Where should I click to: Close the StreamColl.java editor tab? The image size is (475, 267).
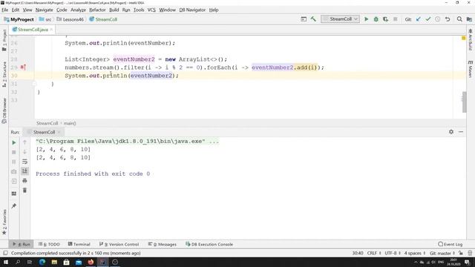pyautogui.click(x=51, y=30)
